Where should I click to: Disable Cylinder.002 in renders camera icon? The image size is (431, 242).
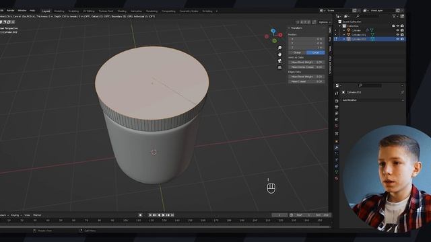tap(402, 39)
